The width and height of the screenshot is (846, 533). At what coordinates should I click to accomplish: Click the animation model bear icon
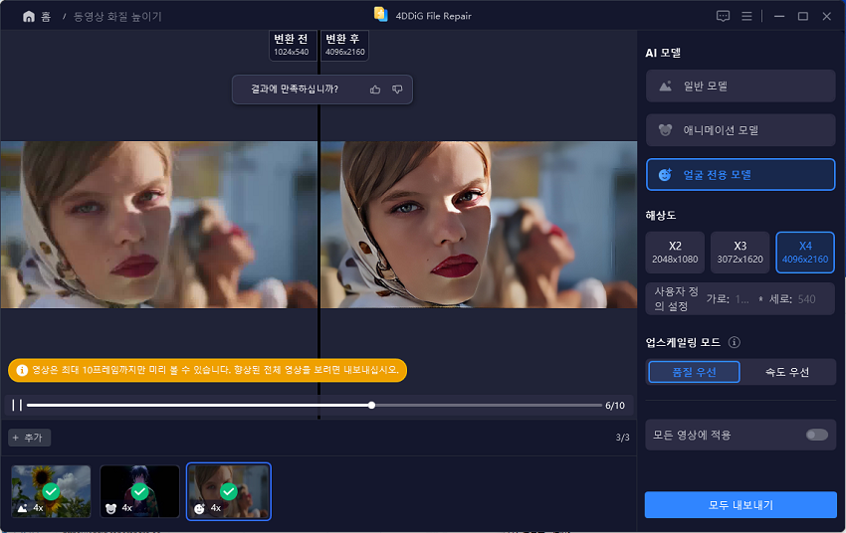tap(665, 130)
